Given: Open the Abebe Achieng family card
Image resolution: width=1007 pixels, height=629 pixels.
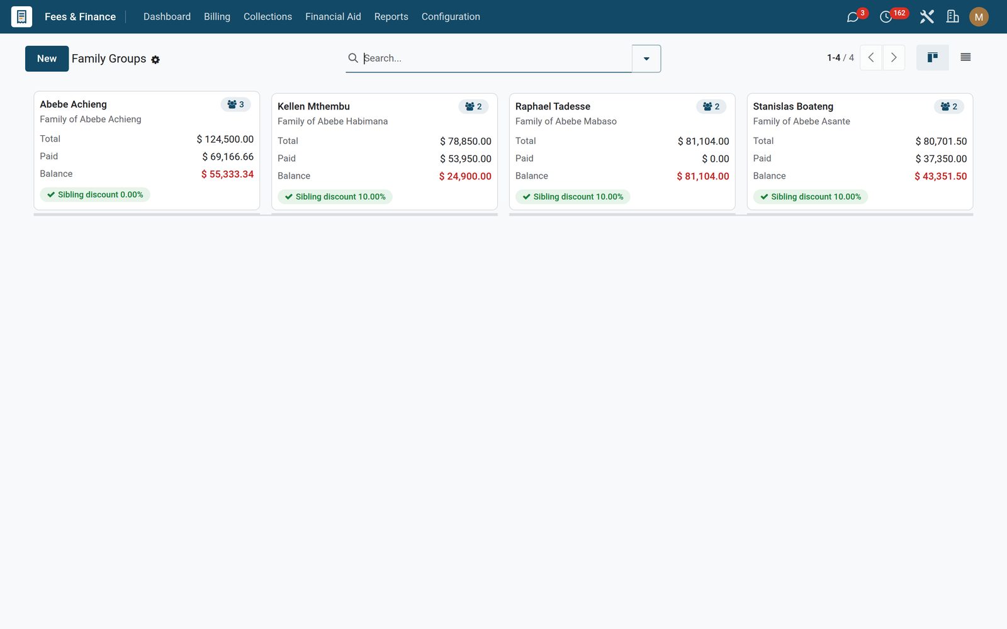Looking at the screenshot, I should coord(147,150).
